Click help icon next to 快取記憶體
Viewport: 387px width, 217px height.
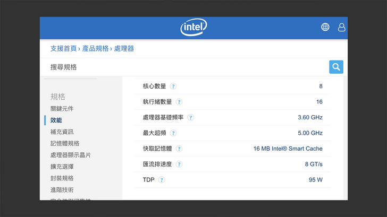tap(179, 149)
